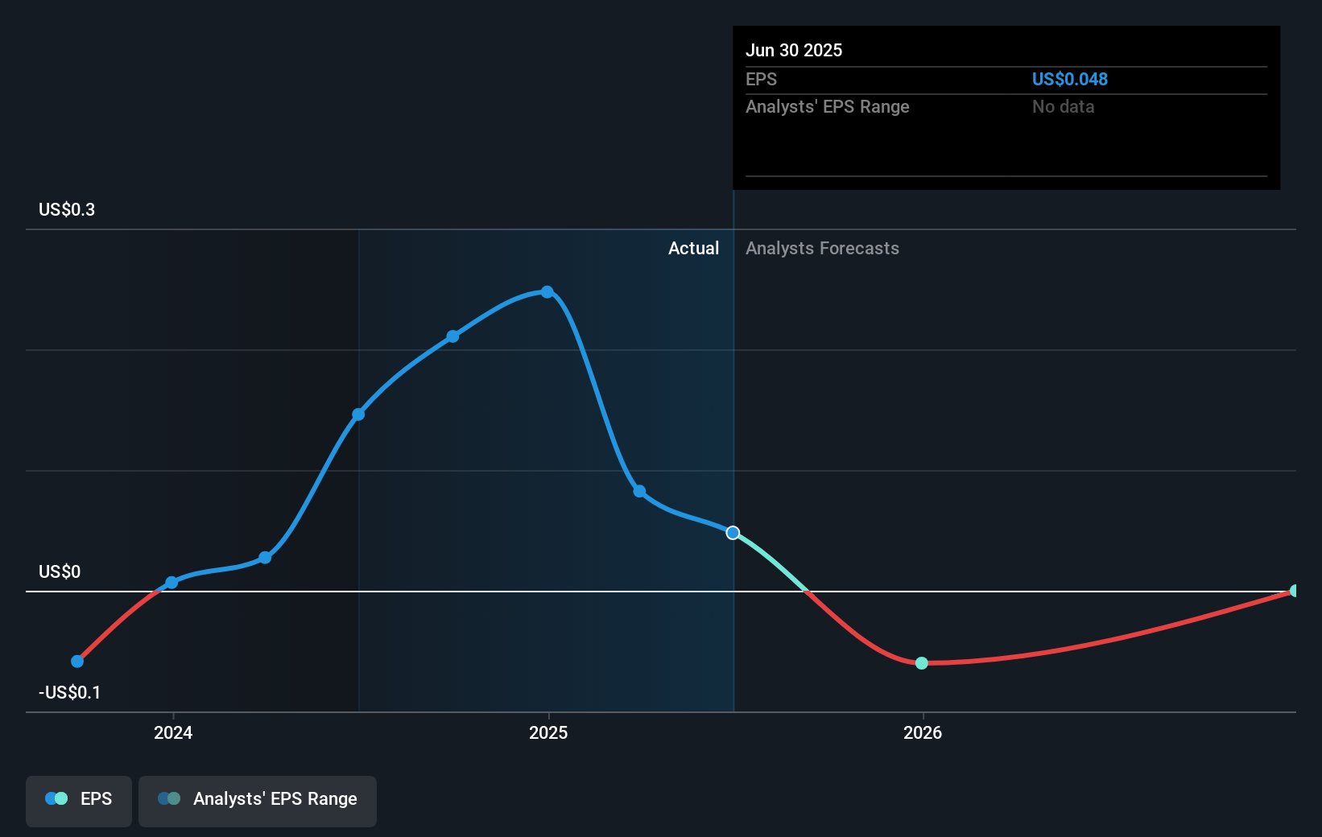Image resolution: width=1322 pixels, height=837 pixels.
Task: Click the US$0.048 EPS value in tooltip
Action: click(x=1070, y=79)
